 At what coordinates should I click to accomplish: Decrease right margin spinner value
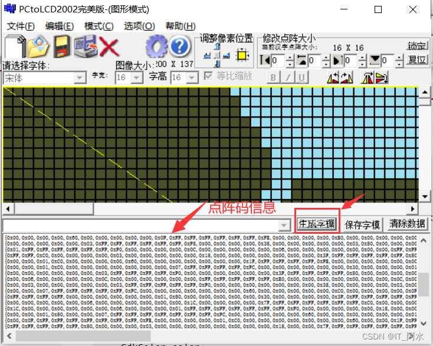[x=362, y=64]
